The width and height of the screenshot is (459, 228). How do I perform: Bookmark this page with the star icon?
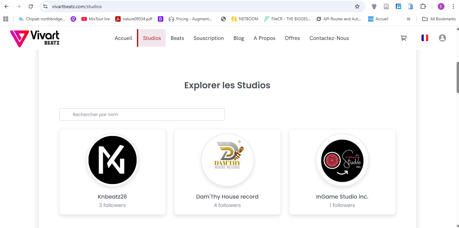(x=357, y=6)
